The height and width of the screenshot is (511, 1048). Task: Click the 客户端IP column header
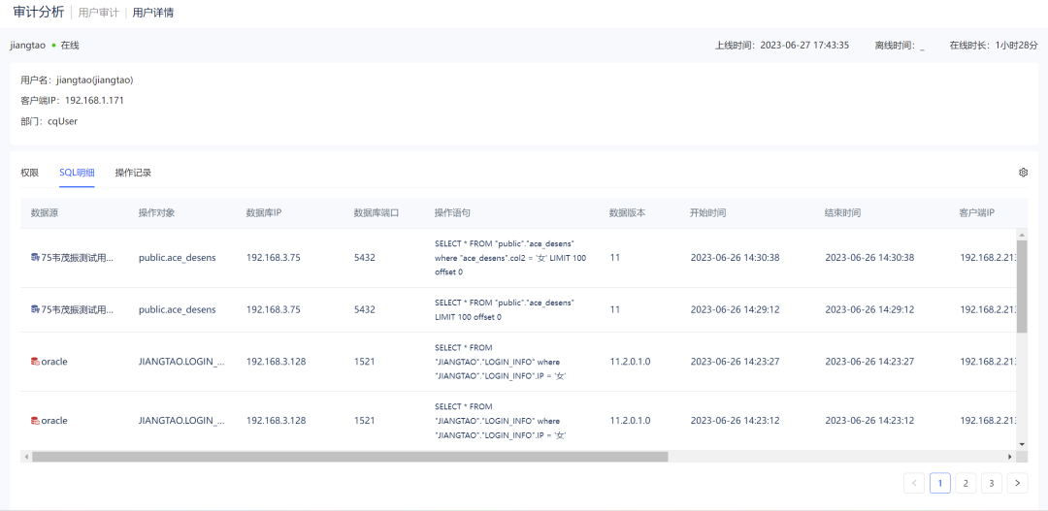(977, 213)
